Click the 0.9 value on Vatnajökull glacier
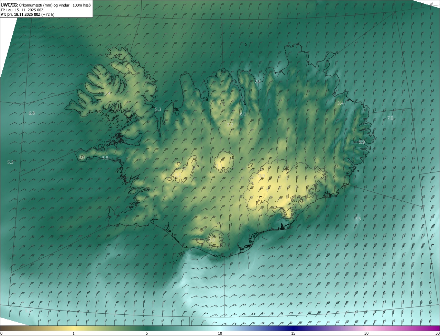Screen dimensions: 440x336 pyautogui.click(x=262, y=176)
